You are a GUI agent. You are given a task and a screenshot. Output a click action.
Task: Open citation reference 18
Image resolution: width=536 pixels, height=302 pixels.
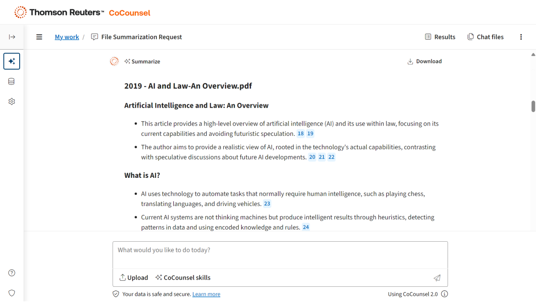(301, 134)
